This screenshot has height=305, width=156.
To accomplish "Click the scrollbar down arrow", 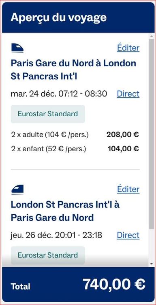I will pos(152,264).
